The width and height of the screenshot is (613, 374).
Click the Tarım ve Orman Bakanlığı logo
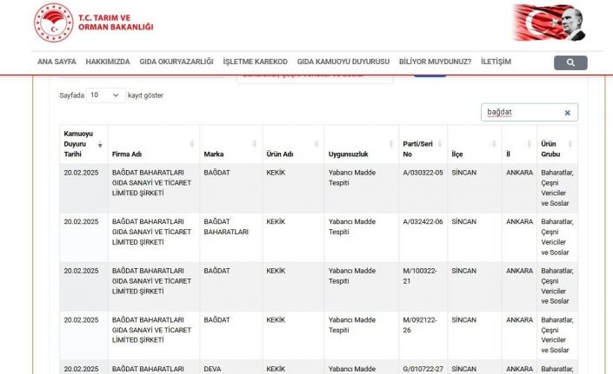pos(94,24)
